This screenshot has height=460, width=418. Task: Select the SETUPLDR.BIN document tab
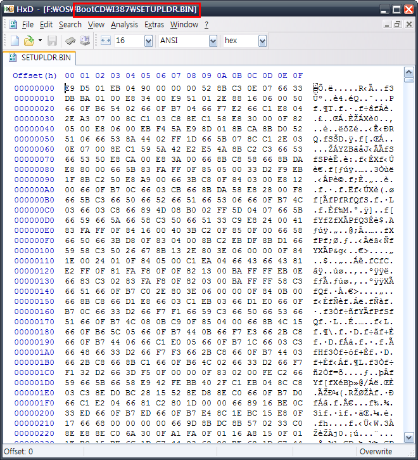point(39,58)
